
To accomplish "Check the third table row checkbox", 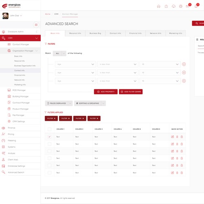I will 49,151.
